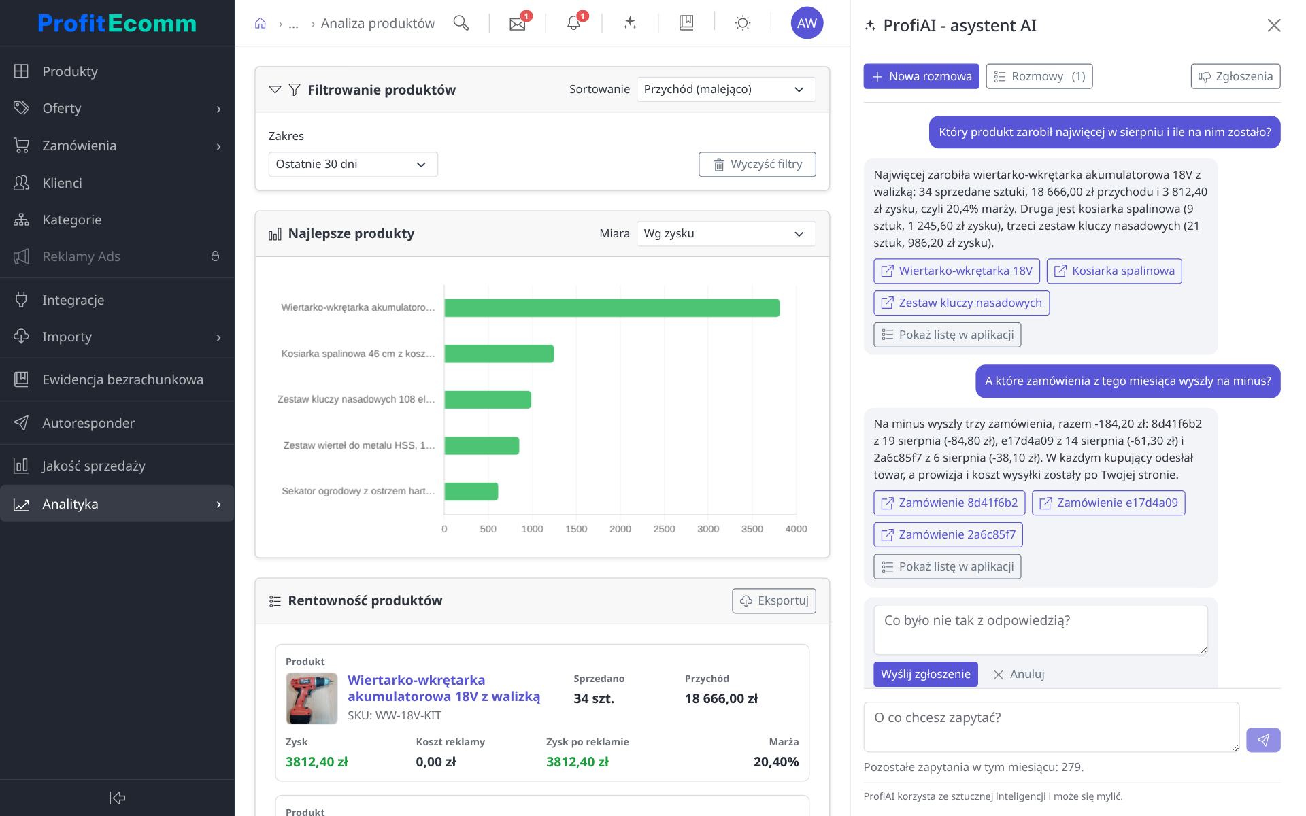Open the Miara Wg zysku dropdown
This screenshot has height=816, width=1306.
click(x=726, y=233)
